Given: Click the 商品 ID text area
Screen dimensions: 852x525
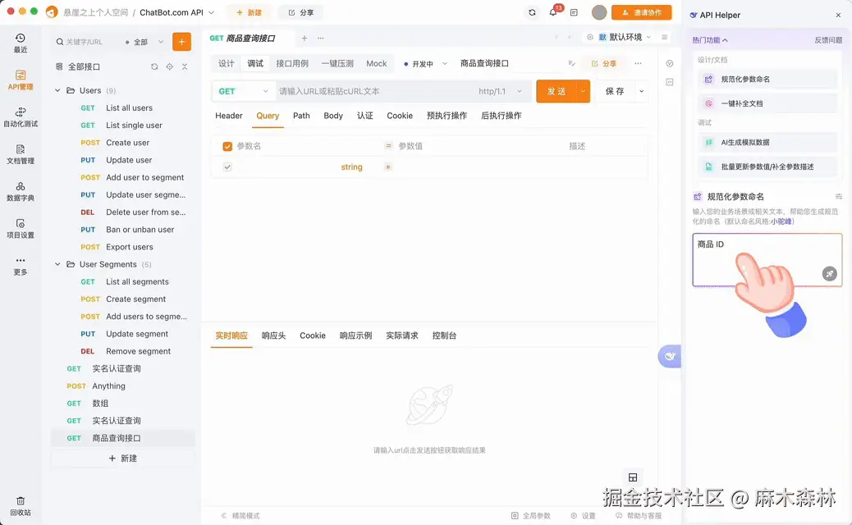Looking at the screenshot, I should coord(767,259).
